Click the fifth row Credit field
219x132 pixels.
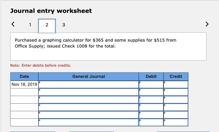click(x=176, y=115)
